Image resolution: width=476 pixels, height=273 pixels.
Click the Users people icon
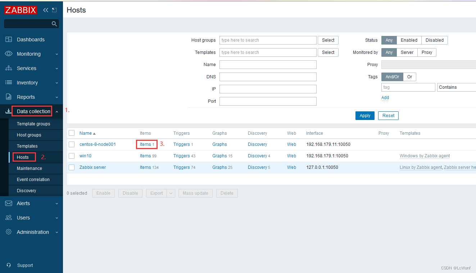click(9, 218)
